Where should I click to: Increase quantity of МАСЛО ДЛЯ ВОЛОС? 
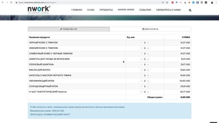[x=148, y=70]
